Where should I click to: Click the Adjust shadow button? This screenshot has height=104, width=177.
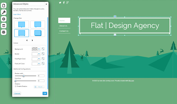[39, 87]
